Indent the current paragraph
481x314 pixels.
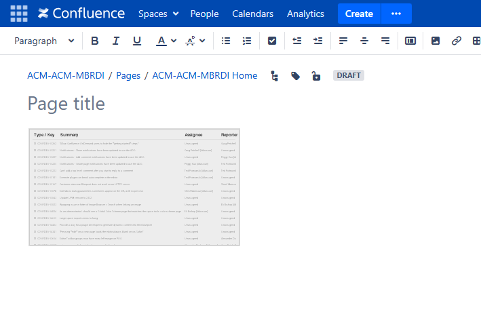tap(318, 41)
